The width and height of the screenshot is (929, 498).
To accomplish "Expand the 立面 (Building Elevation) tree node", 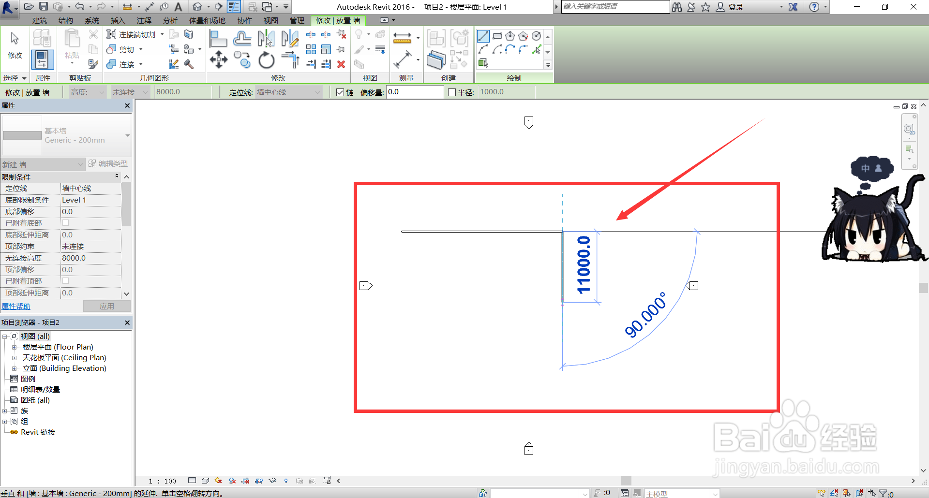I will point(14,368).
